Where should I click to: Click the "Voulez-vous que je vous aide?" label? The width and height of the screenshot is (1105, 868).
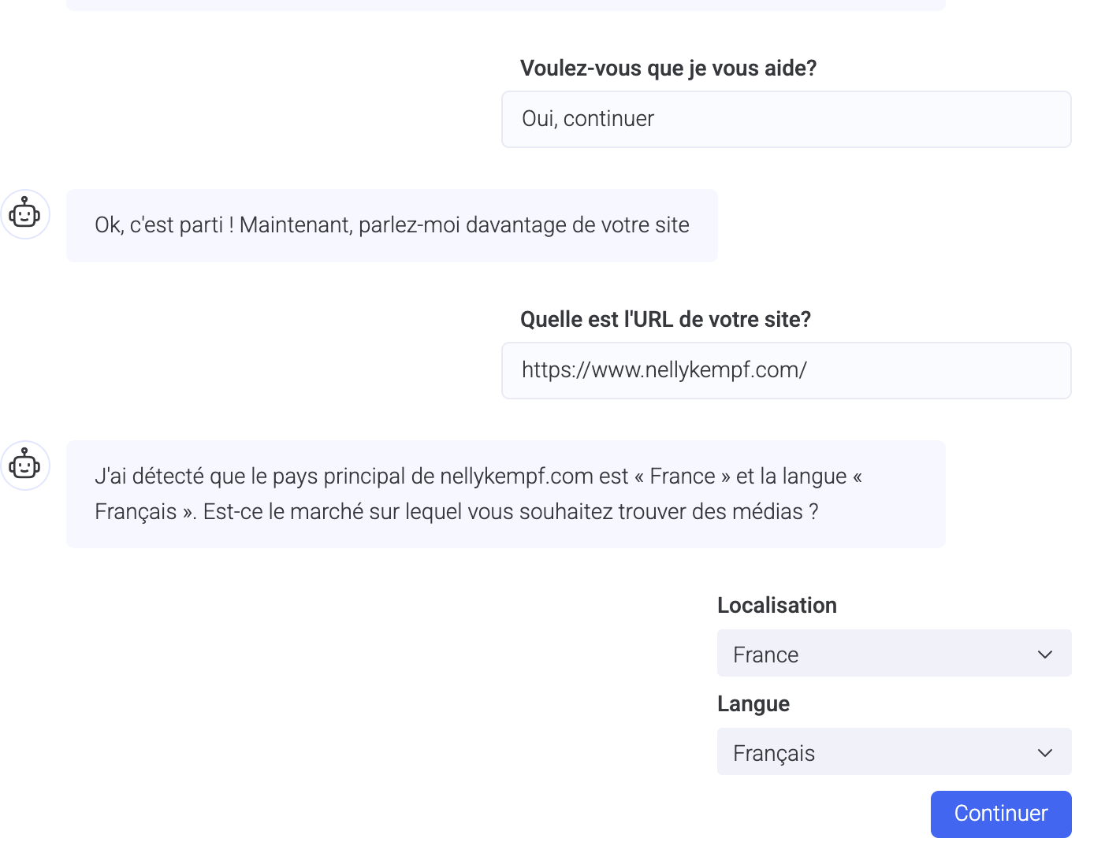tap(668, 69)
